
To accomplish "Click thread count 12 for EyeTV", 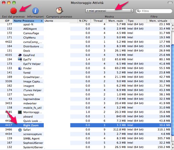I will pos(104,59).
